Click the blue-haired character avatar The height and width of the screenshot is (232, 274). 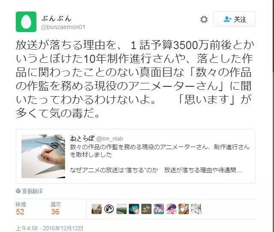click(134, 209)
